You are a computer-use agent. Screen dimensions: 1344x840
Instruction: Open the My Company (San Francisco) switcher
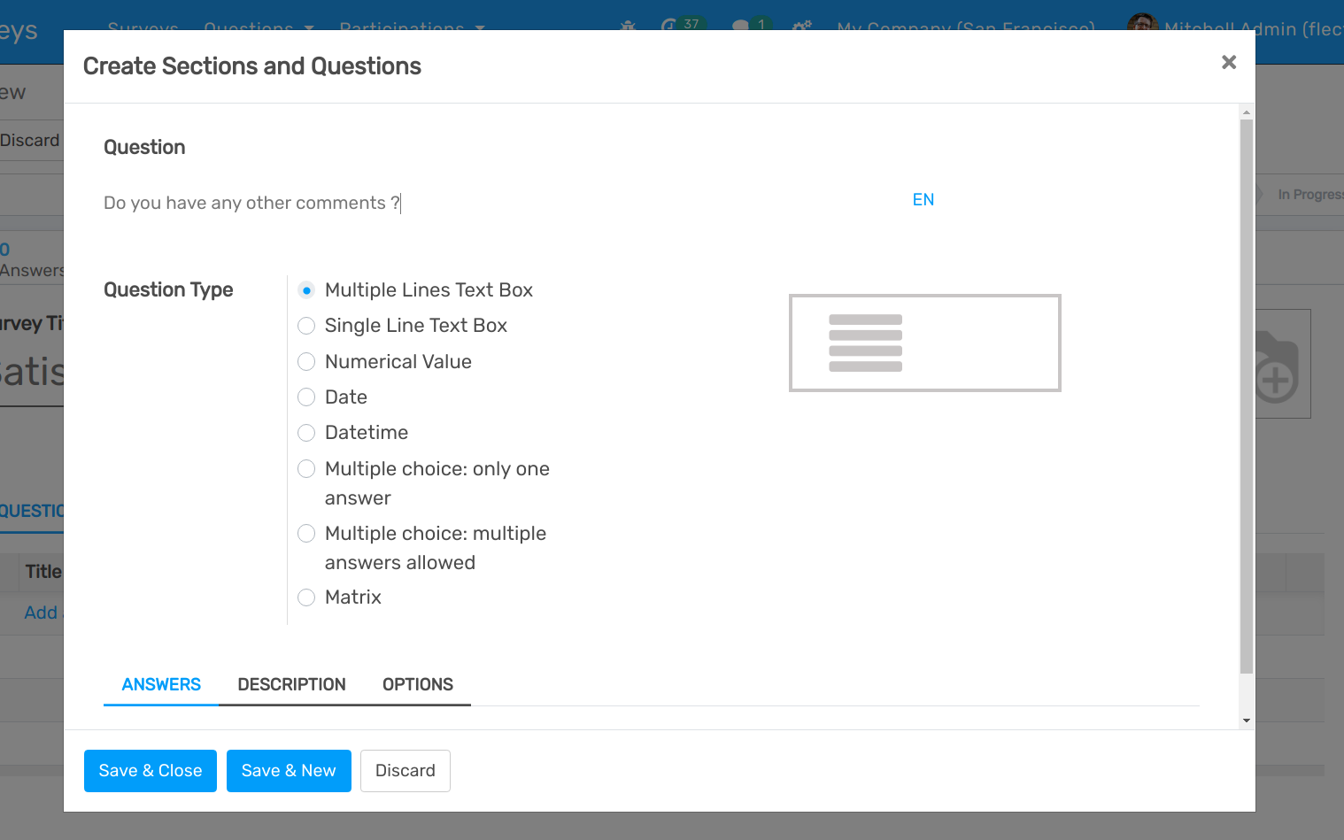965,27
